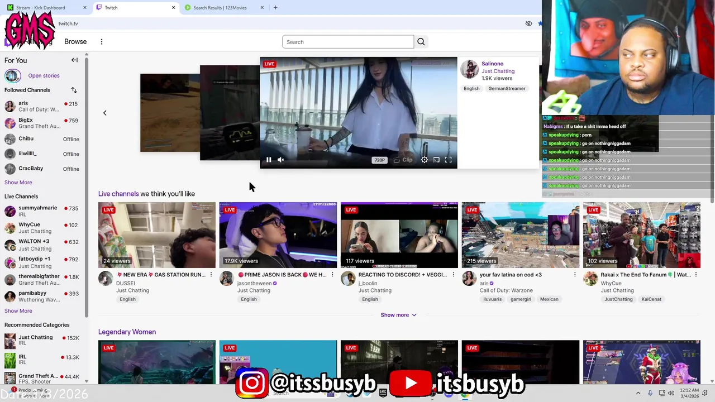
Task: Create a clip with Clip button
Action: (403, 160)
